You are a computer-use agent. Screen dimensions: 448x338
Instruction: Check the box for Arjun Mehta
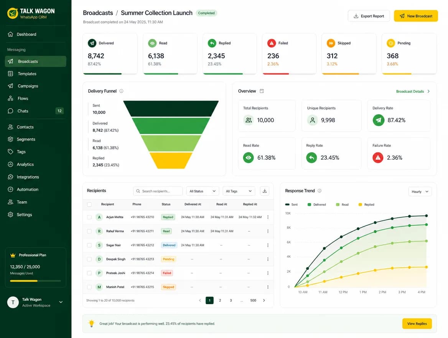point(89,217)
